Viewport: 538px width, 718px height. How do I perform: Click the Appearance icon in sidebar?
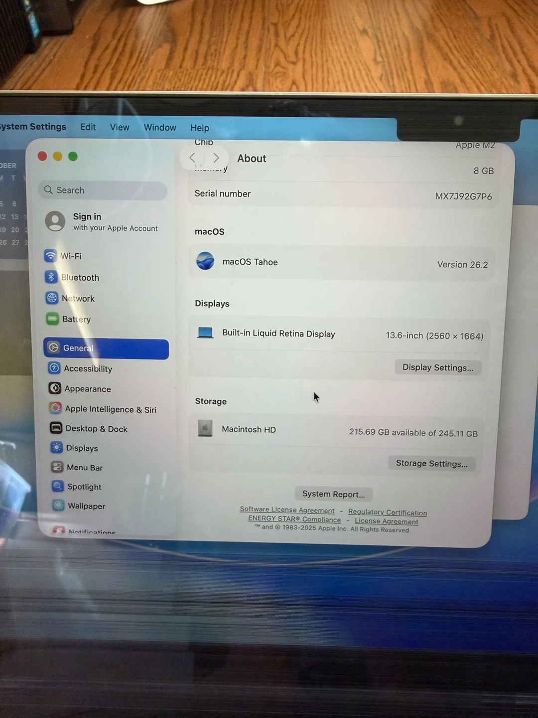point(55,388)
